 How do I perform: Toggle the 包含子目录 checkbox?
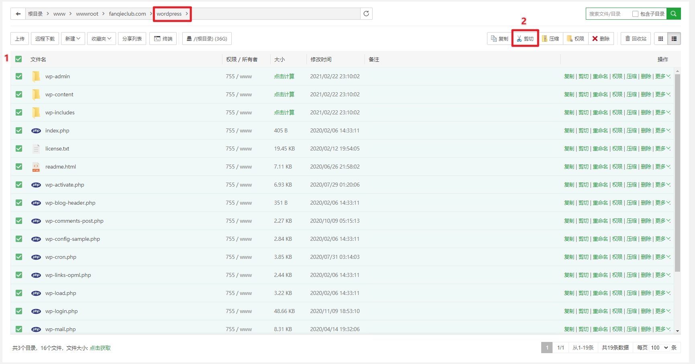(x=635, y=14)
